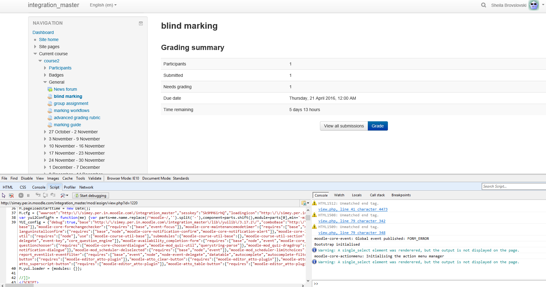This screenshot has height=287, width=546.
Task: Open Sheila Brovslovski's user avatar
Action: click(x=534, y=5)
